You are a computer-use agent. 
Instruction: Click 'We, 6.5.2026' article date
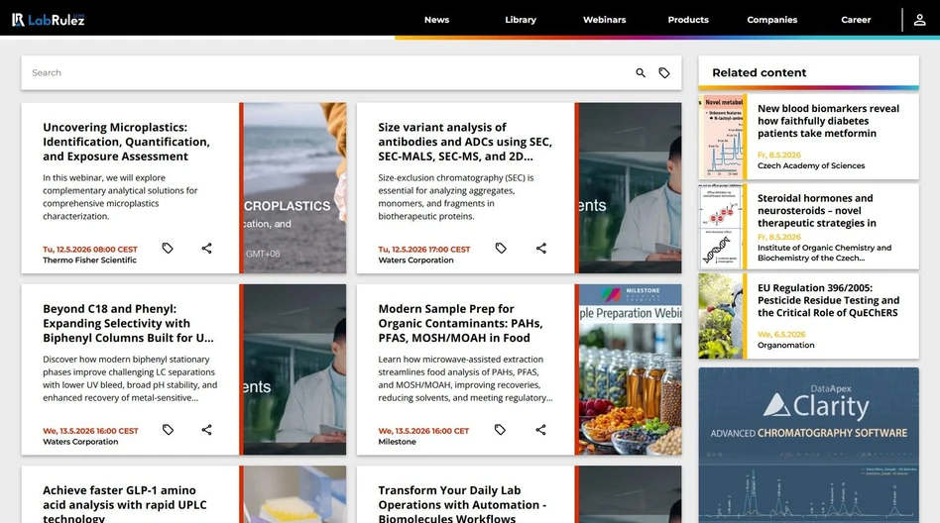[781, 334]
